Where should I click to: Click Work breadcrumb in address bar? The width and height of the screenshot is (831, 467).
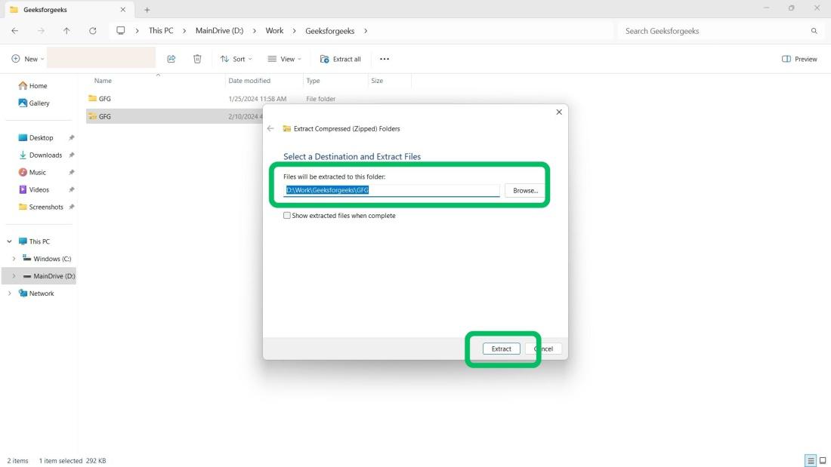(274, 31)
